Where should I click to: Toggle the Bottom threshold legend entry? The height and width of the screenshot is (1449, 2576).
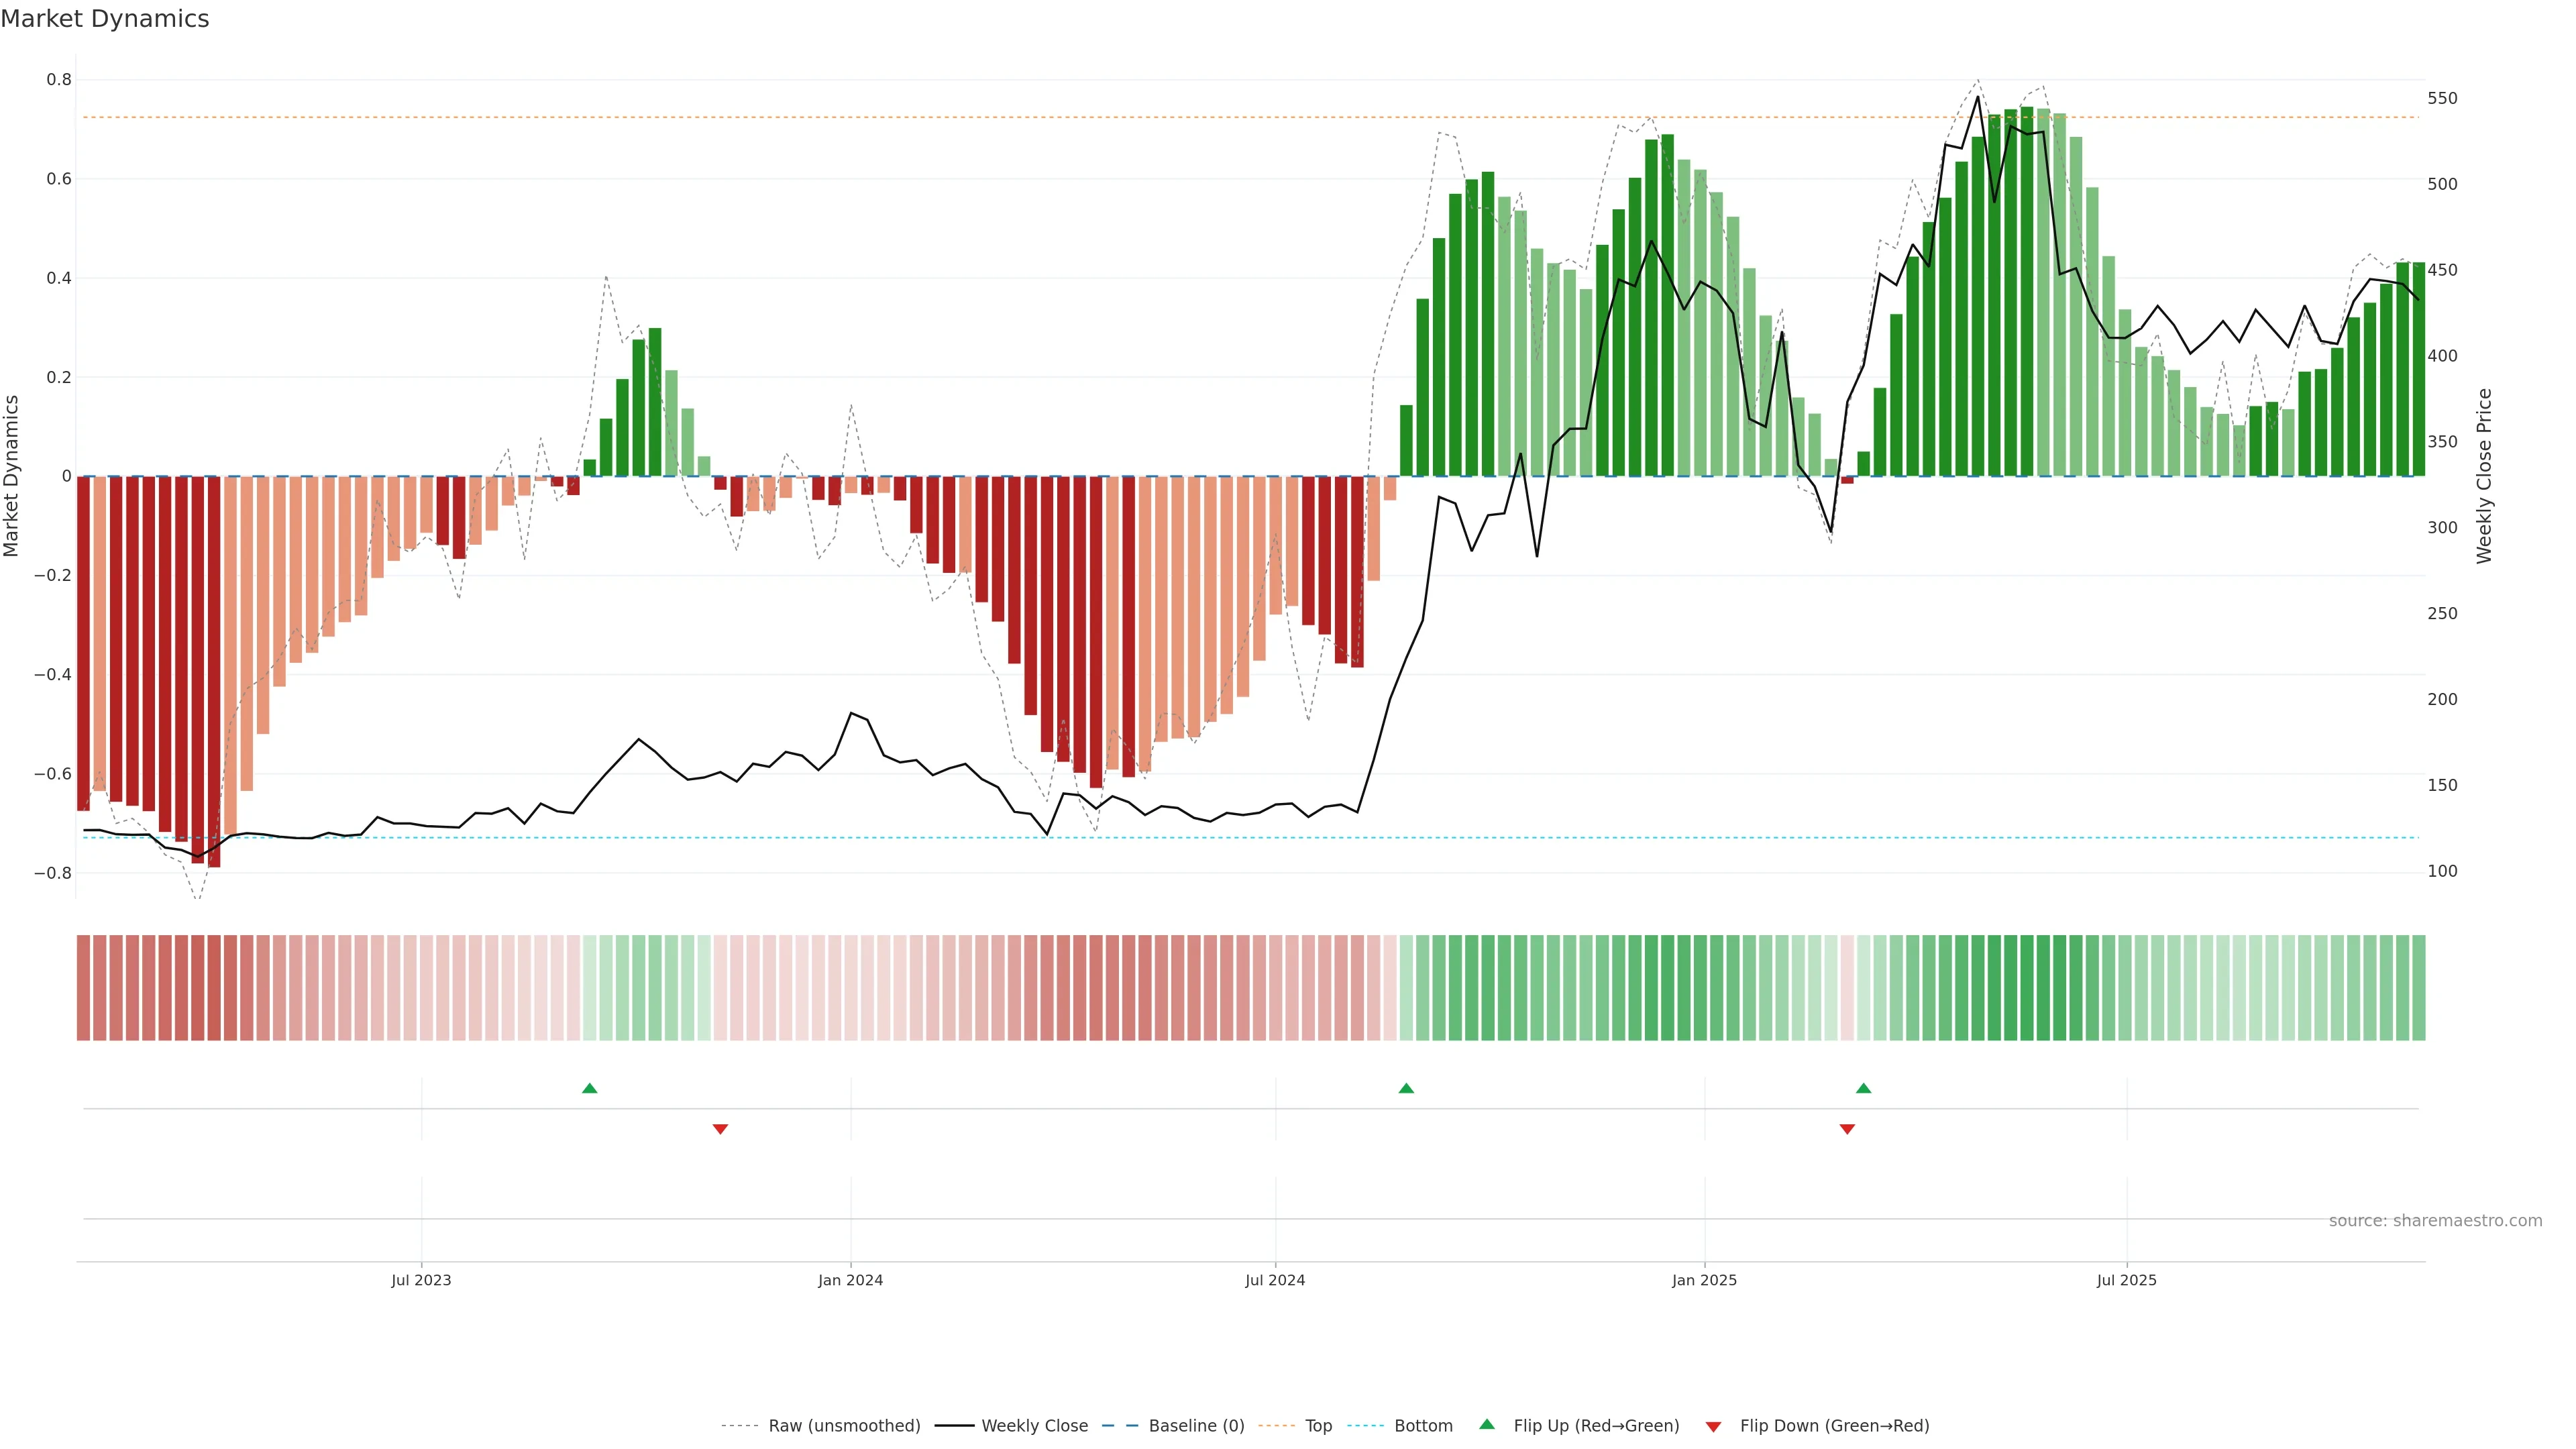[1422, 1426]
